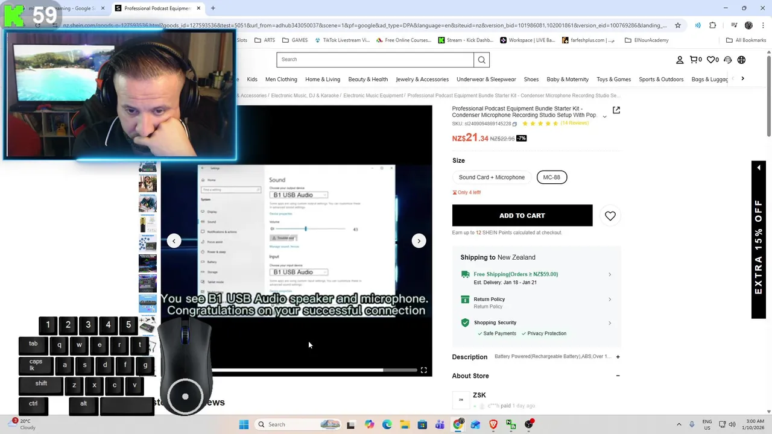Viewport: 772px width, 434px height.
Task: Click the page vertical scrollbar
Action: click(768, 232)
